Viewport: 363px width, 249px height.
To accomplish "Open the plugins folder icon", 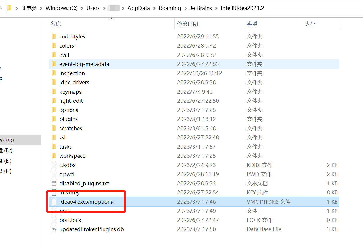I will click(54, 119).
